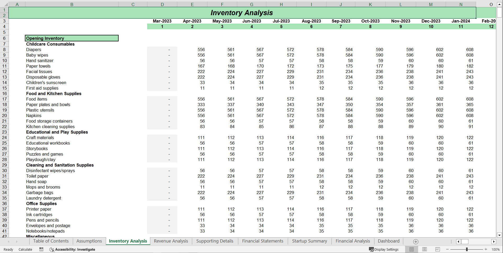
Task: Go to previous sheet tabs arrow
Action: pos(9,241)
